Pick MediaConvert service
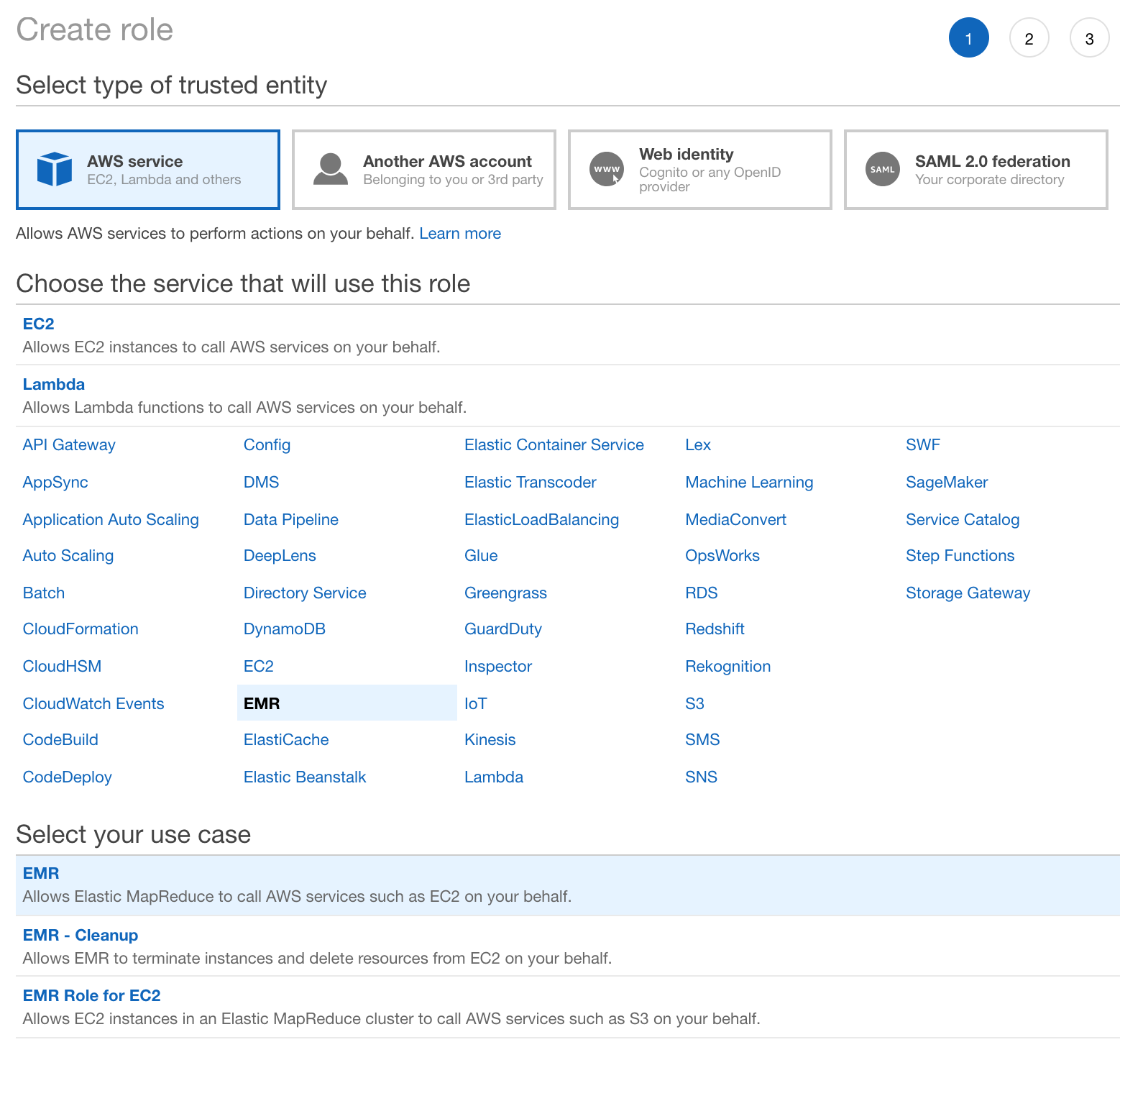This screenshot has height=1119, width=1143. click(735, 520)
